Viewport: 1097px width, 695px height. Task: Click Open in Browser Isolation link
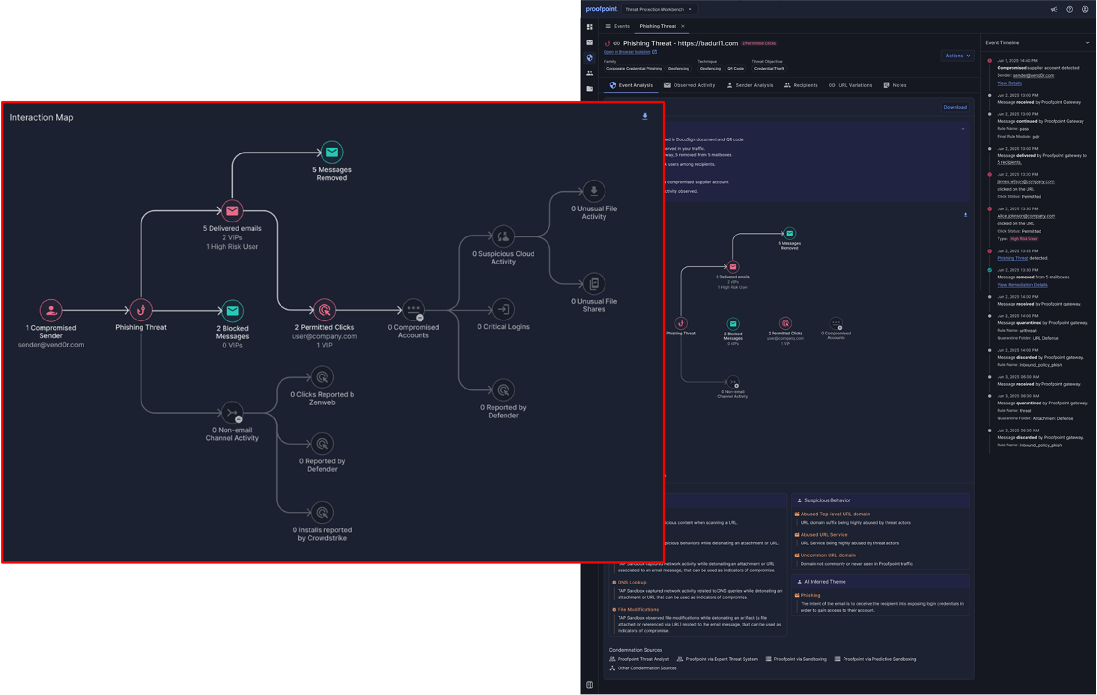tap(627, 52)
